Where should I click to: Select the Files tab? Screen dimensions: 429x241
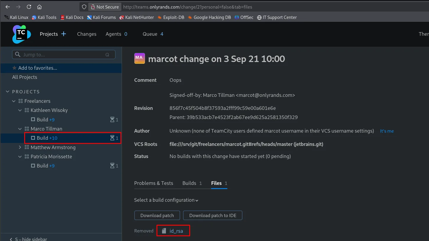coord(219,183)
